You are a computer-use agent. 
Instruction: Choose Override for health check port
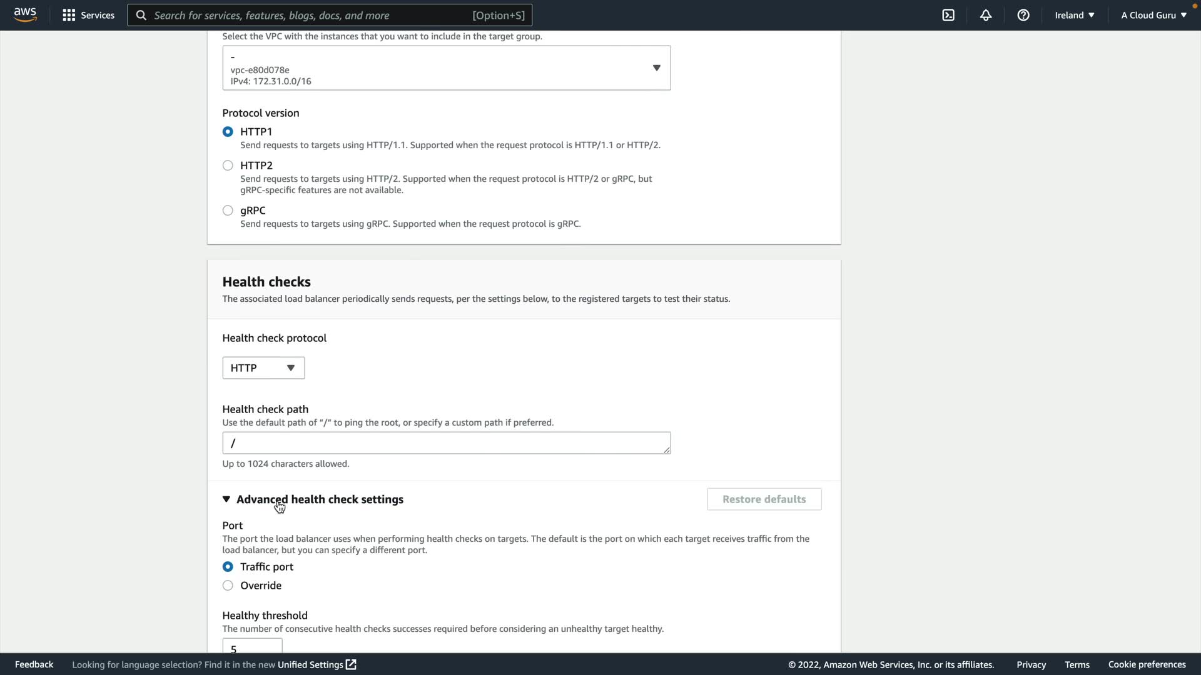[x=228, y=586]
